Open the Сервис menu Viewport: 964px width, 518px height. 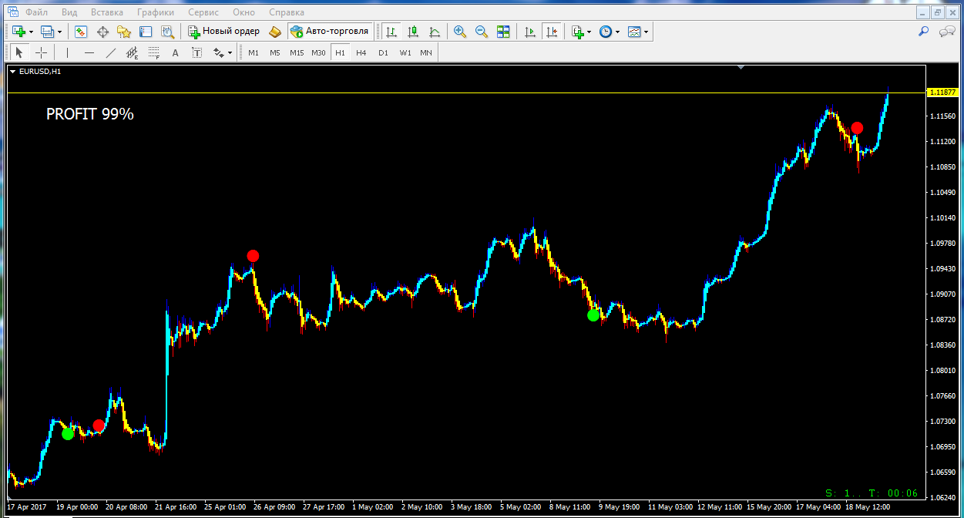203,12
